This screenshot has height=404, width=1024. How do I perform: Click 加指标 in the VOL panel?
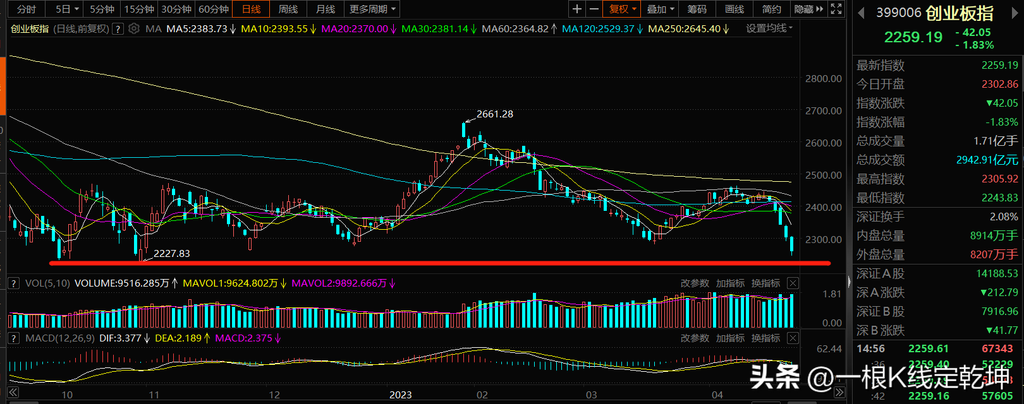click(x=730, y=283)
